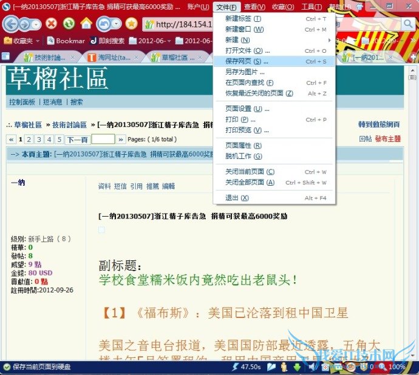Click the sidebar panel icon left of tabs
Image resolution: width=419 pixels, height=375 pixels.
5,56
